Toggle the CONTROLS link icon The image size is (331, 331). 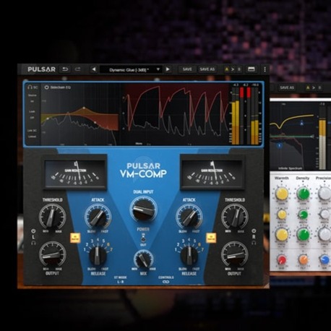coord(166,282)
